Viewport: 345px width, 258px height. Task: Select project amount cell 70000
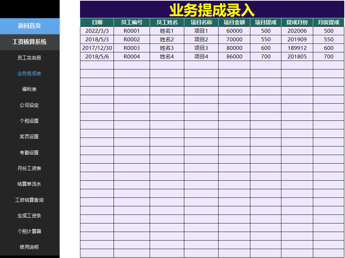(234, 40)
